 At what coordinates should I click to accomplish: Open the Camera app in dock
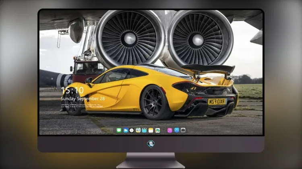[x=183, y=130]
